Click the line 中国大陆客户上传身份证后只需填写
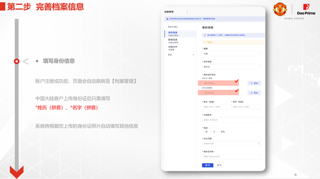This screenshot has width=320, height=179. [72, 99]
